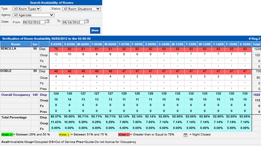Focus the To date input field

pos(73,22)
